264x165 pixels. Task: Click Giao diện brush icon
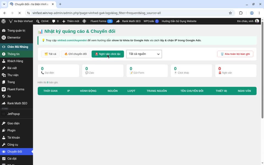click(x=4, y=123)
